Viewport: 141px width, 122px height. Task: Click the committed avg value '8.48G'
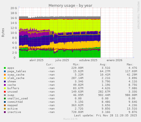tap(106, 102)
